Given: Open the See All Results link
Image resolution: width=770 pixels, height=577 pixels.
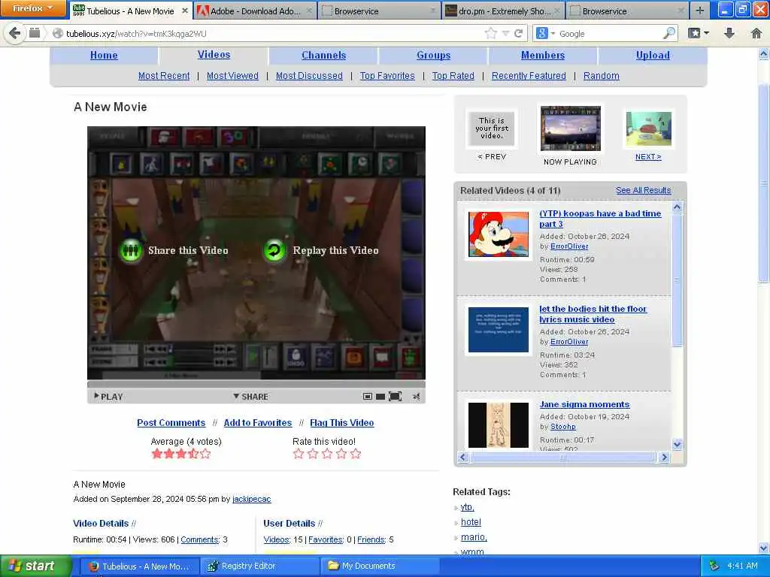Looking at the screenshot, I should pyautogui.click(x=644, y=190).
